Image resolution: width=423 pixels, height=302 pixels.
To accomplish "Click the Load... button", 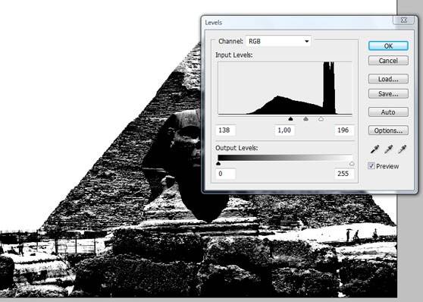I will (x=388, y=79).
